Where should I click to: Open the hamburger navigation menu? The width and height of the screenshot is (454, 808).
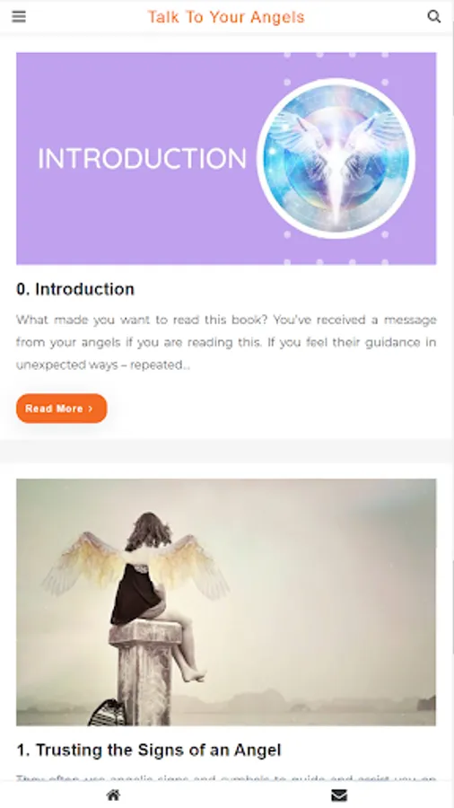[x=19, y=16]
